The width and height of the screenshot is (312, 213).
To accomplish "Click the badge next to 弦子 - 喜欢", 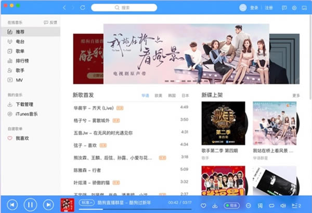I will [x=103, y=145].
